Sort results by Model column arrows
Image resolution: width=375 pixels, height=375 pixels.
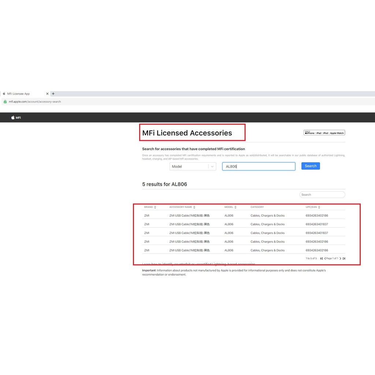(235, 207)
